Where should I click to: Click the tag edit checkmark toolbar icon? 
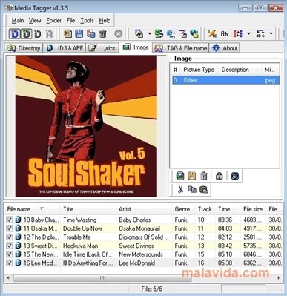[139, 33]
